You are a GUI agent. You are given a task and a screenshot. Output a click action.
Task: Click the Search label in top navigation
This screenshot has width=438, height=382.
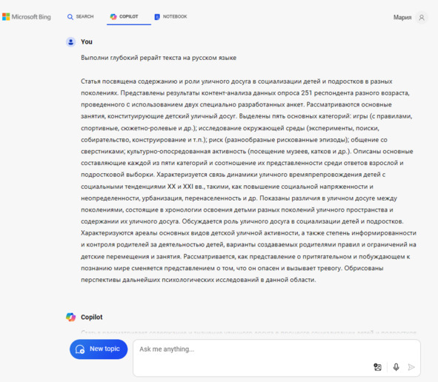point(84,16)
